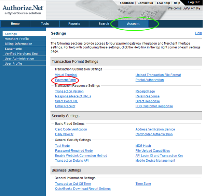Click the Security Settings heading

66,116
